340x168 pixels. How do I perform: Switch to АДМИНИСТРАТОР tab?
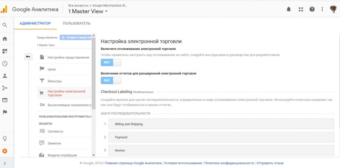click(35, 24)
